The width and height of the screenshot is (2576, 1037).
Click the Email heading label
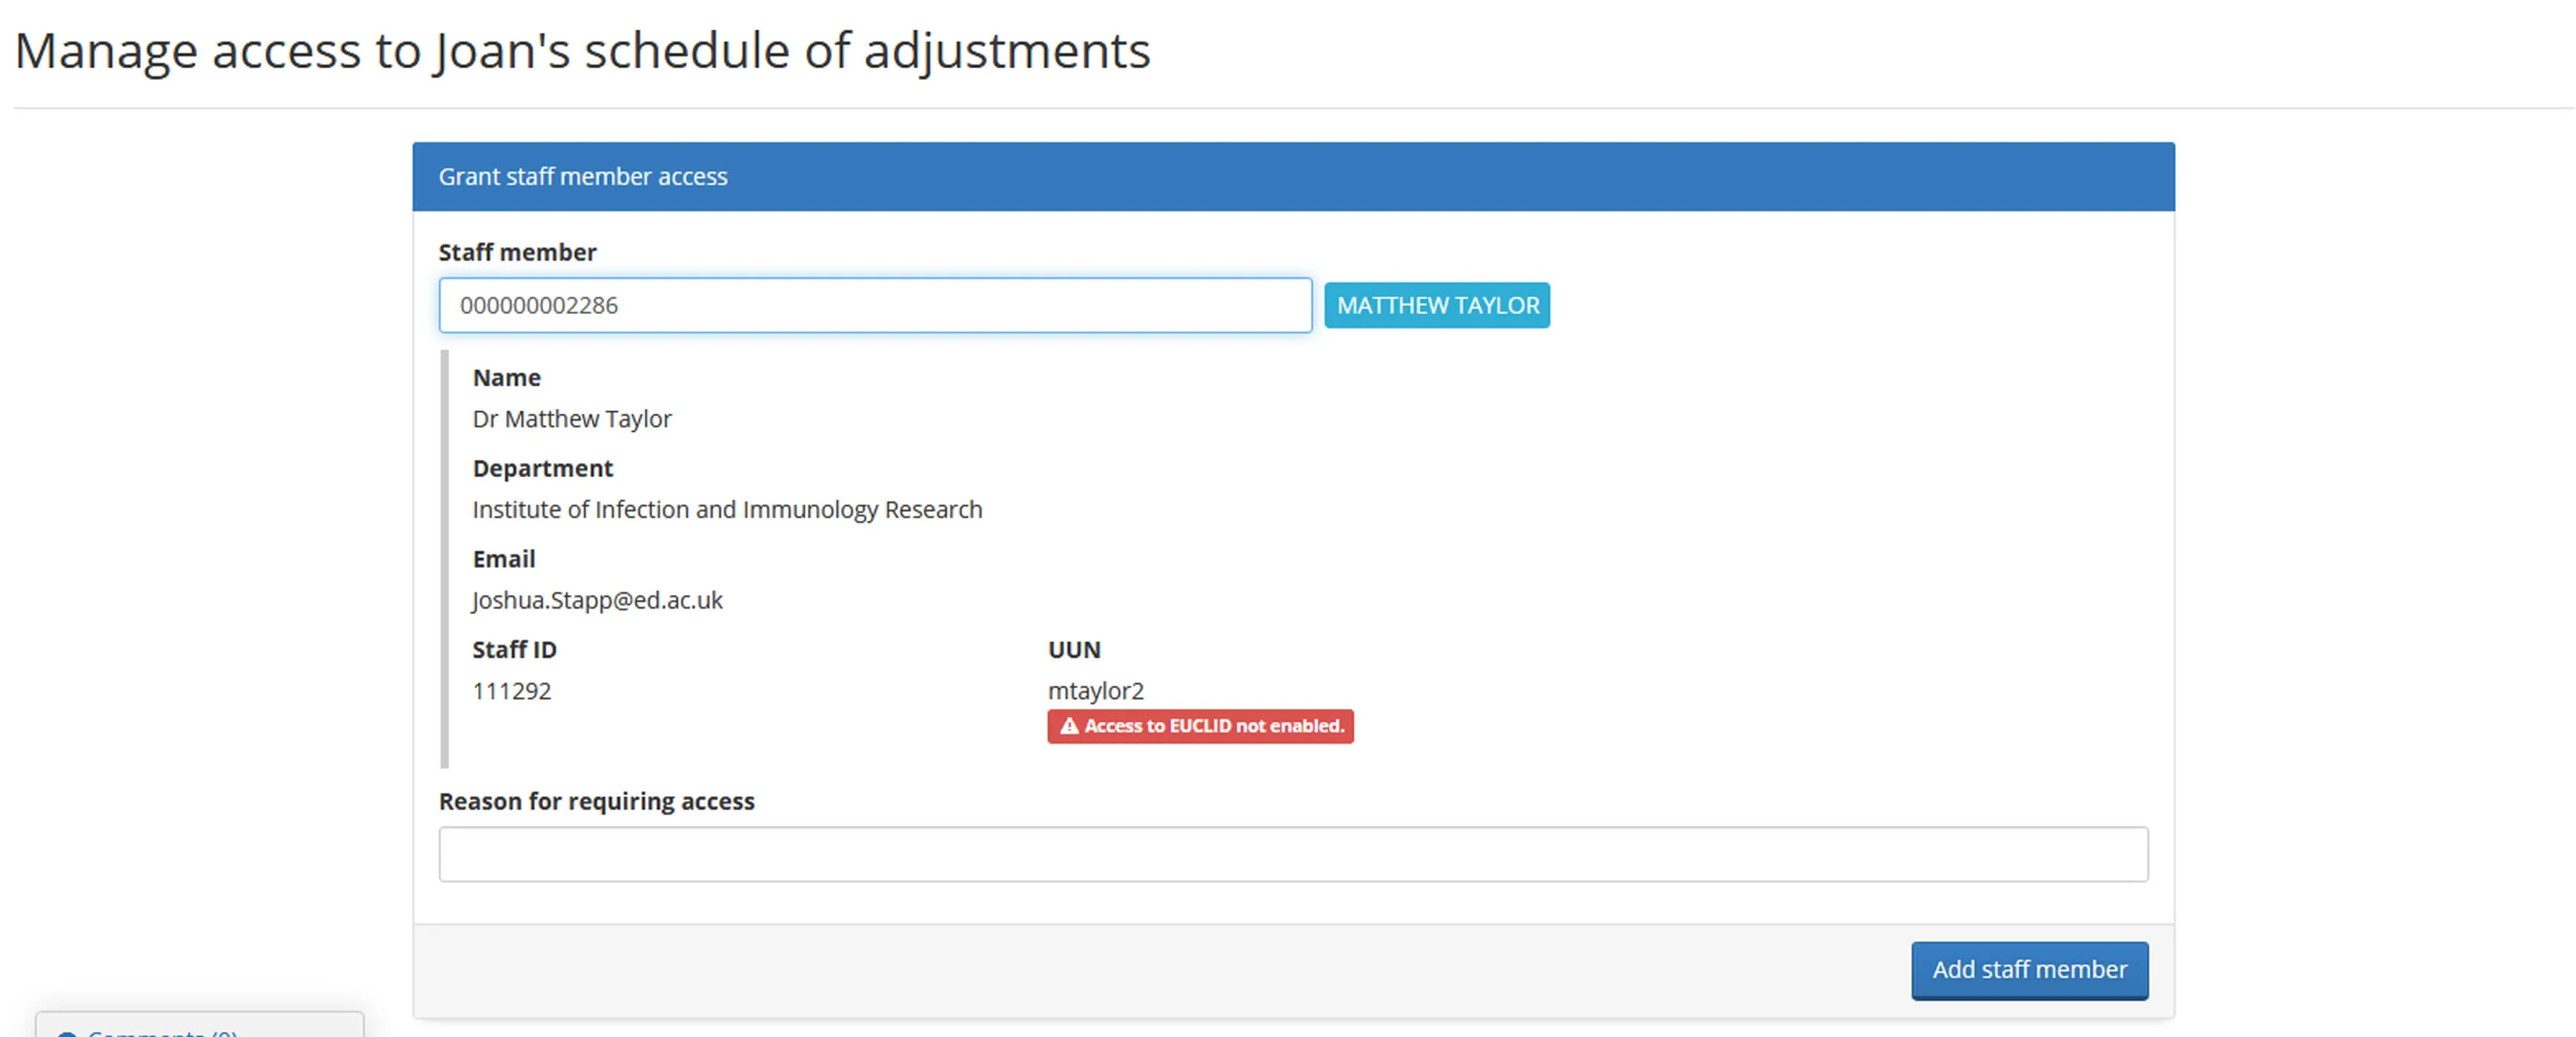503,559
